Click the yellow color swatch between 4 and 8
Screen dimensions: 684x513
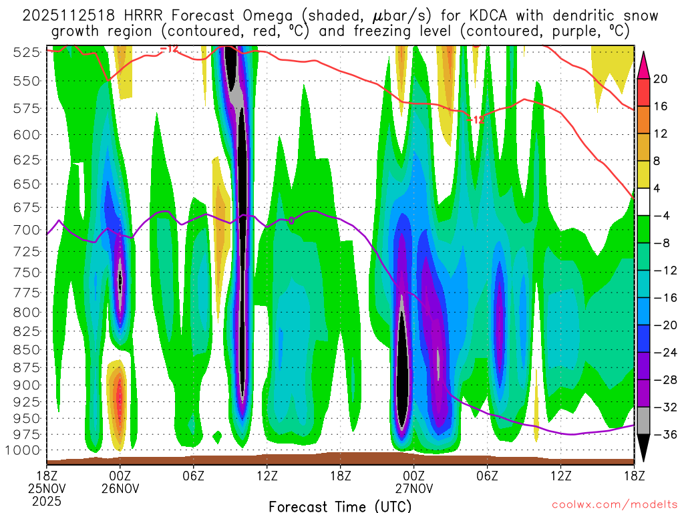click(643, 174)
